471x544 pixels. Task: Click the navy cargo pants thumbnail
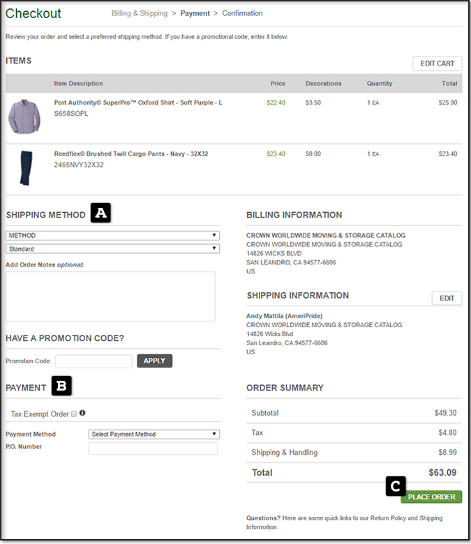[x=25, y=167]
